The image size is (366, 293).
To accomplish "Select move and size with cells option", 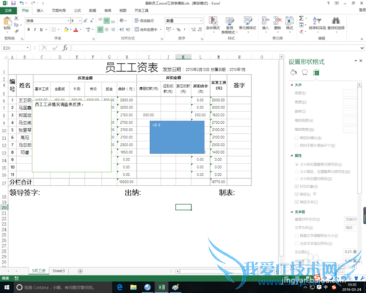I will pyautogui.click(x=297, y=165).
